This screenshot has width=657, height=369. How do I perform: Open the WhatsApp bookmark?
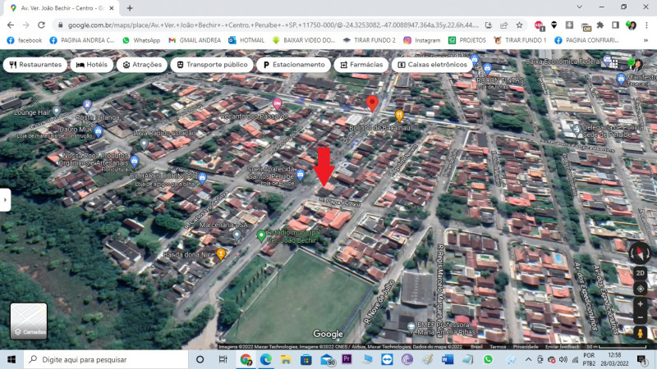pos(141,40)
